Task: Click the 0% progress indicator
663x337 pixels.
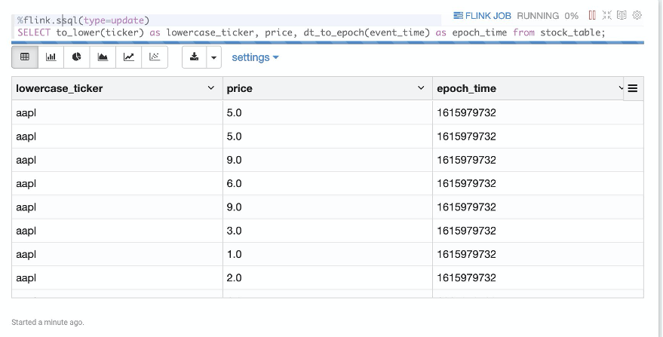Action: (571, 16)
